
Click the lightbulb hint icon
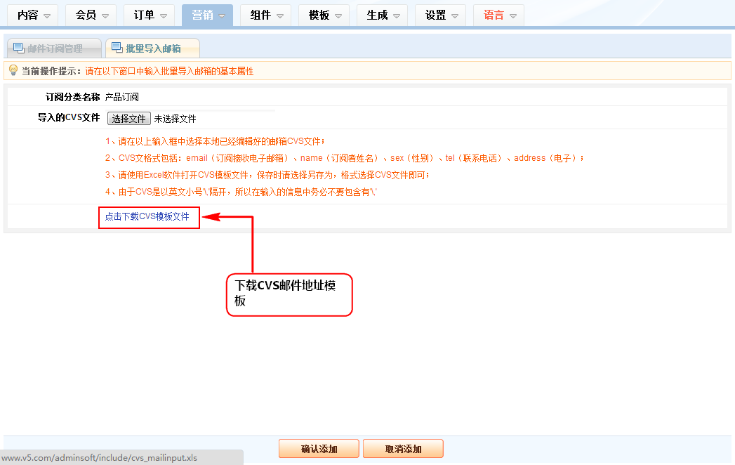[13, 70]
